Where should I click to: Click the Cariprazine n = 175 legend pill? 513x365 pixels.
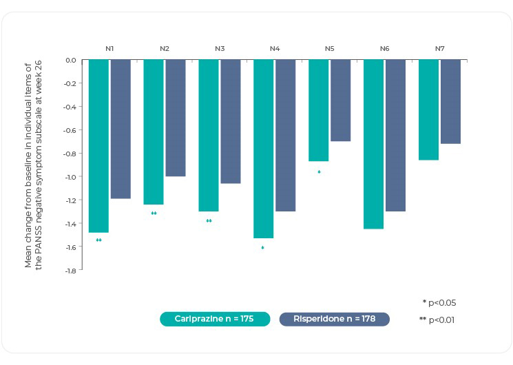215,319
